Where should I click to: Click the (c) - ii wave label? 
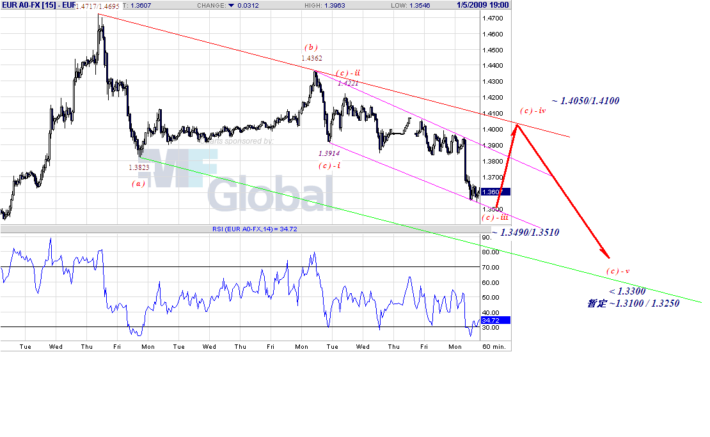pos(348,73)
